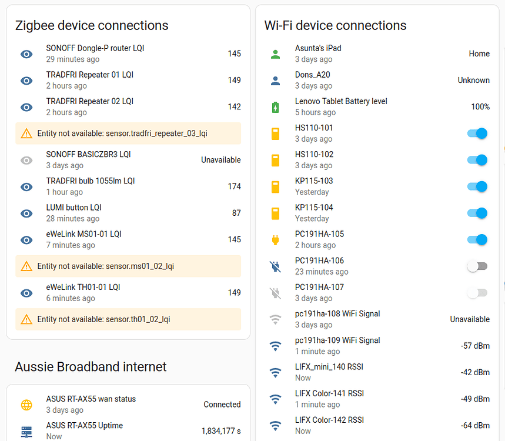This screenshot has width=505, height=441.
Task: Click the Aussie Broadband internet heading
Action: tap(91, 367)
